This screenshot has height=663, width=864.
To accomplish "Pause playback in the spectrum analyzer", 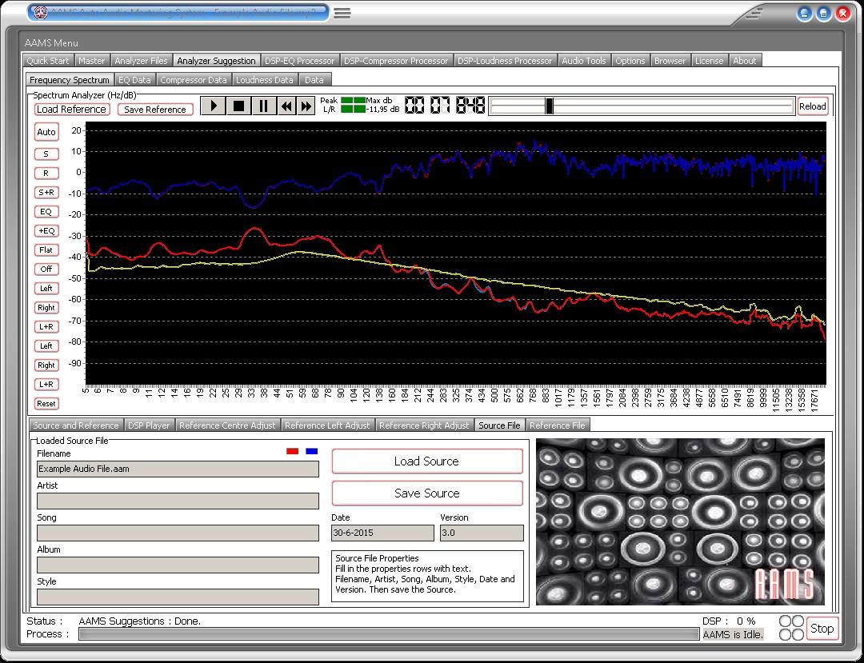I will coord(263,106).
